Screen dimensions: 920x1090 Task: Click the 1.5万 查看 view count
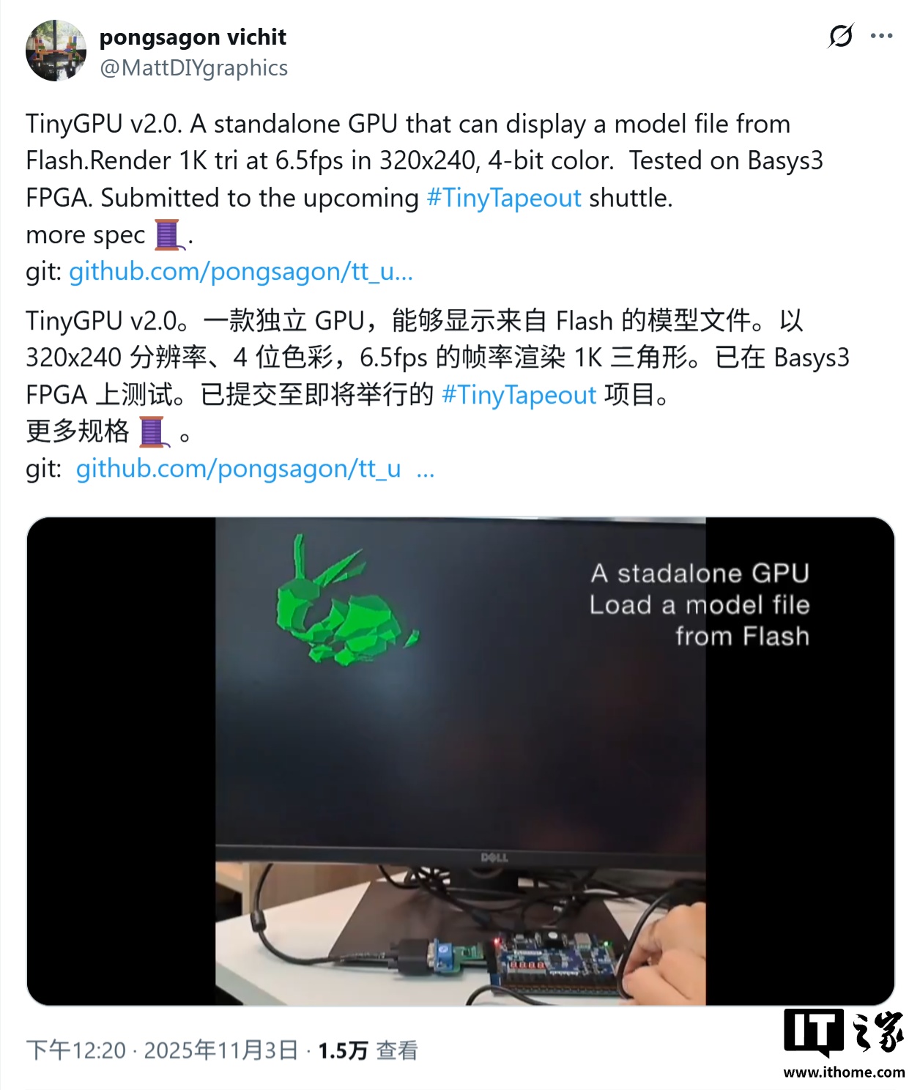point(368,1050)
